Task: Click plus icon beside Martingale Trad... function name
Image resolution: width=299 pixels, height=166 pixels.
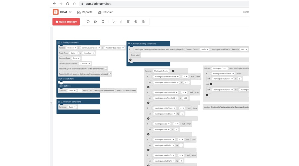Action: click(173, 71)
